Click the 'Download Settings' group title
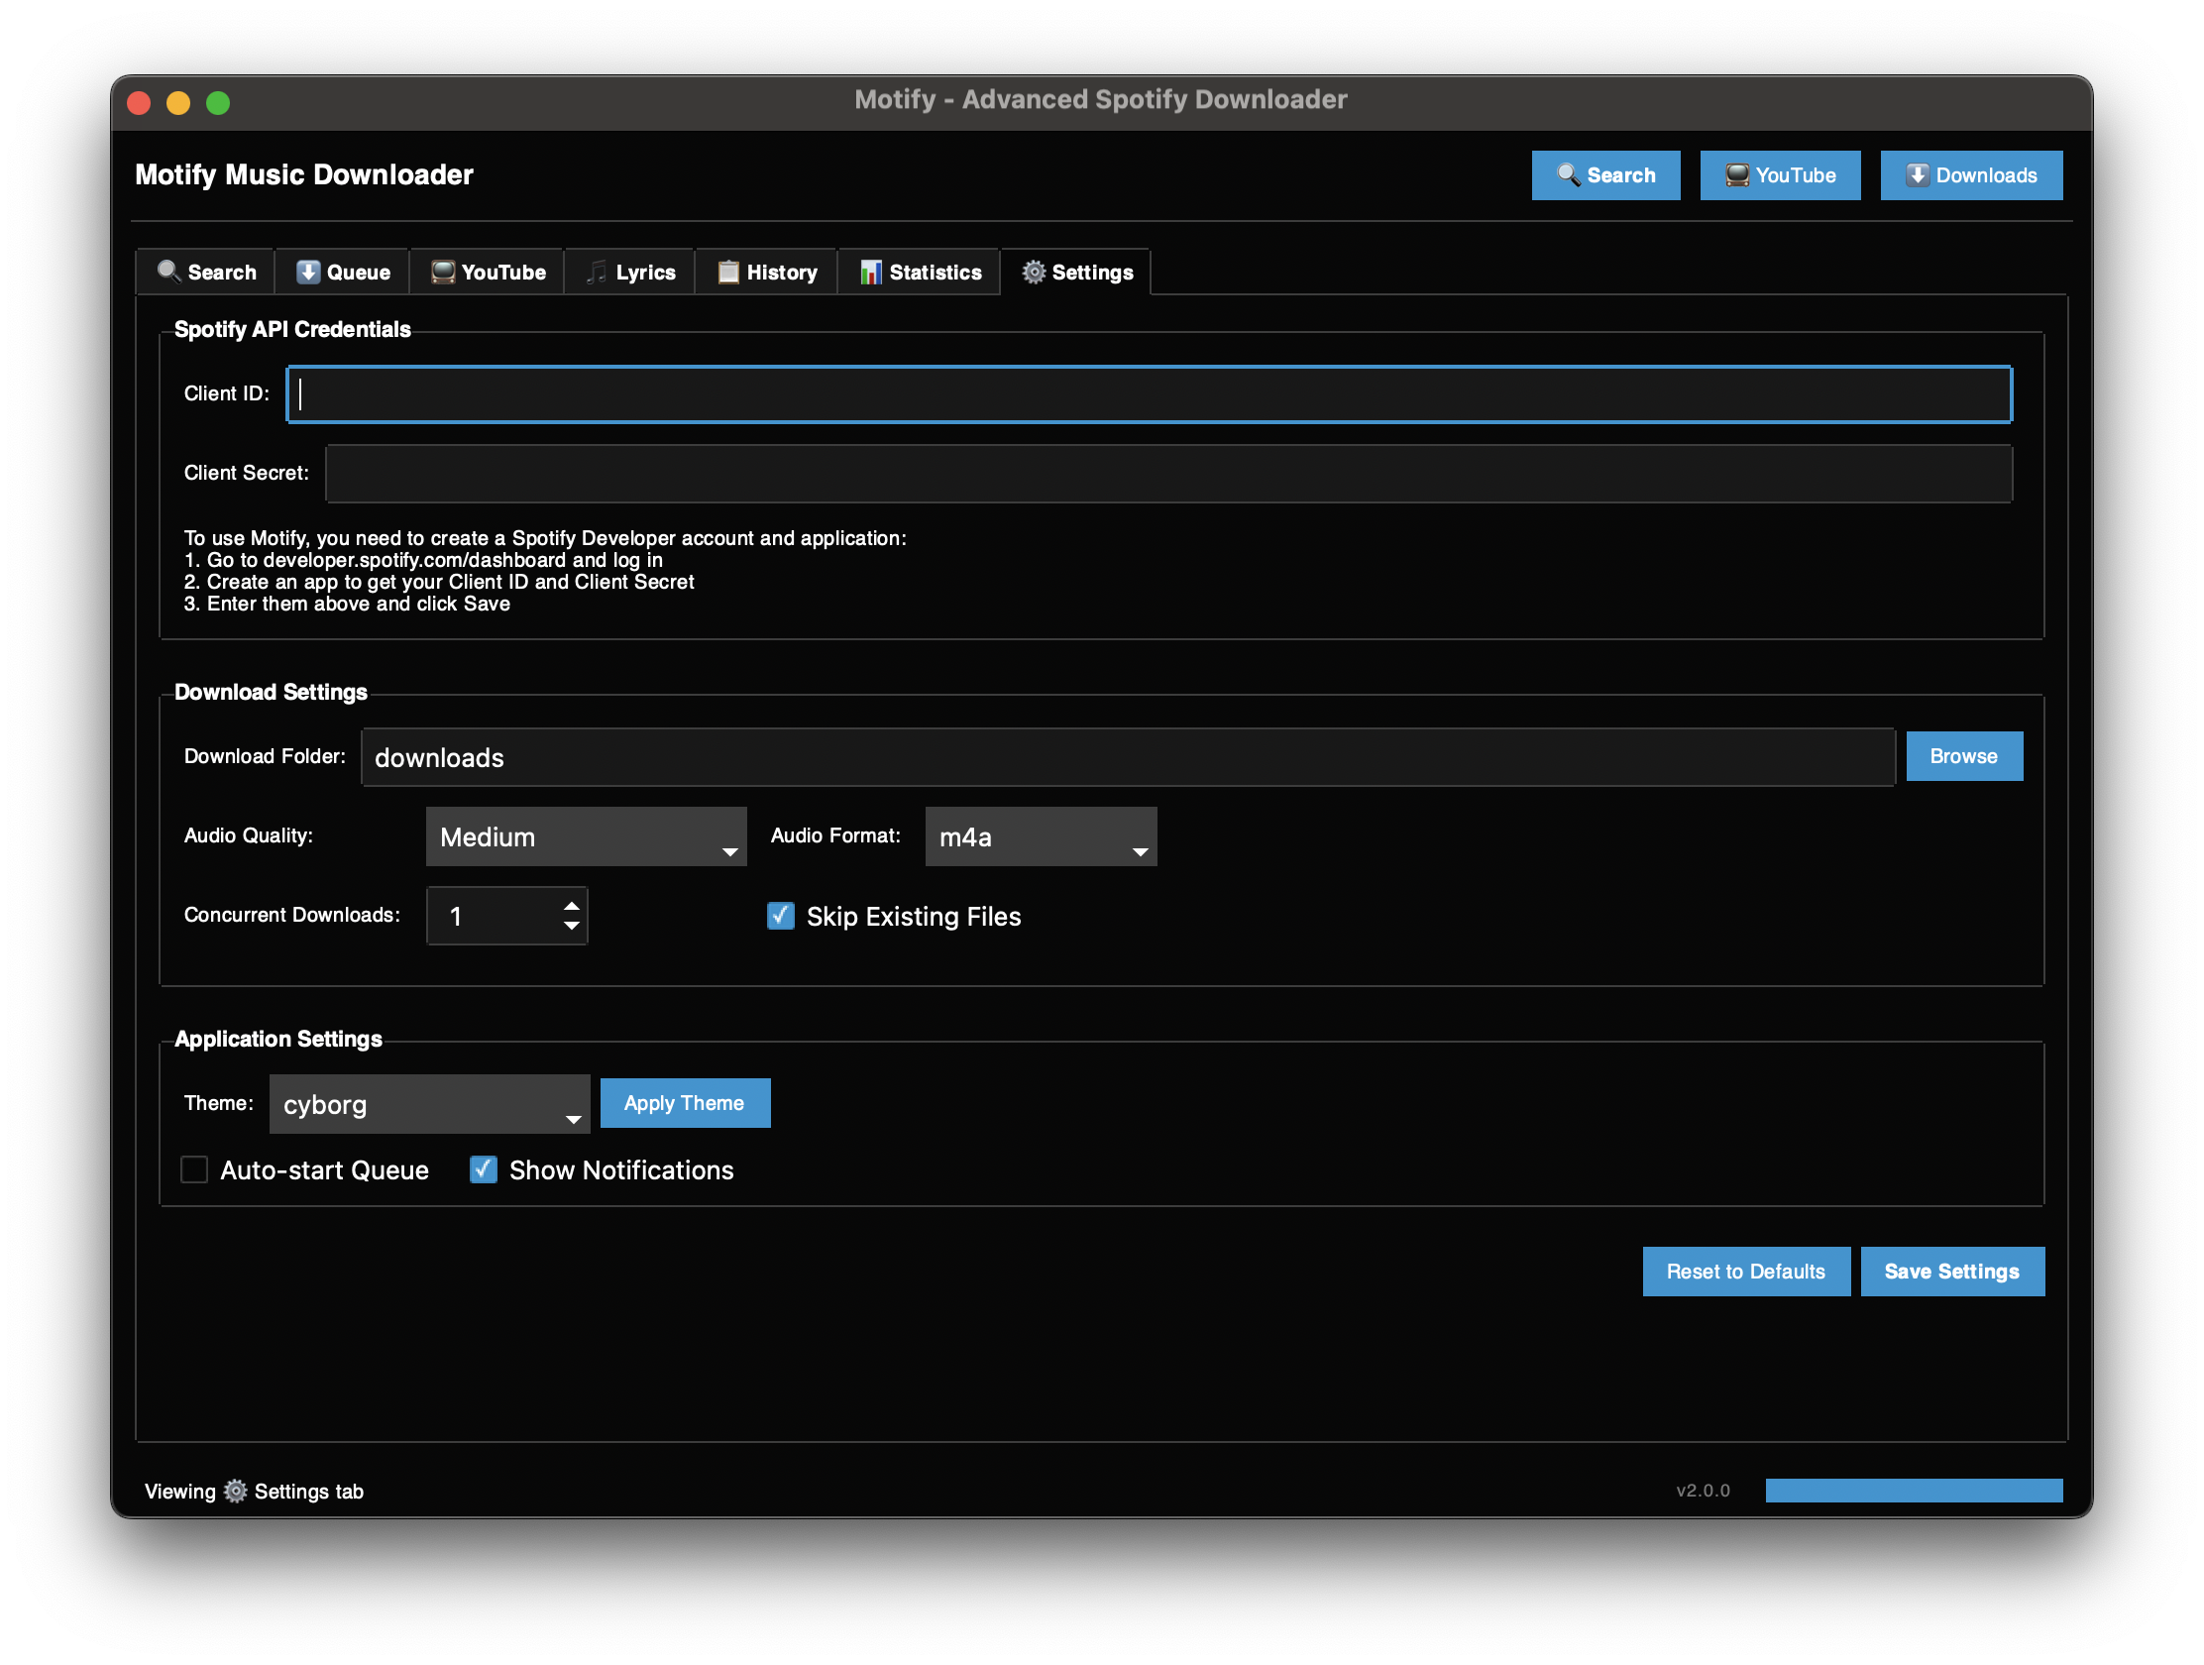2204x1665 pixels. [x=271, y=693]
